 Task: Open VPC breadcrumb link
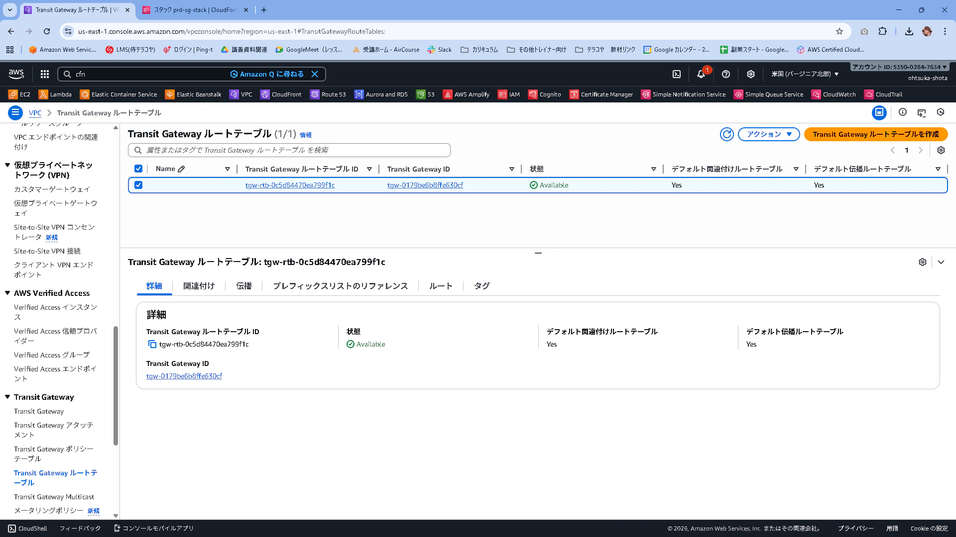coord(35,113)
